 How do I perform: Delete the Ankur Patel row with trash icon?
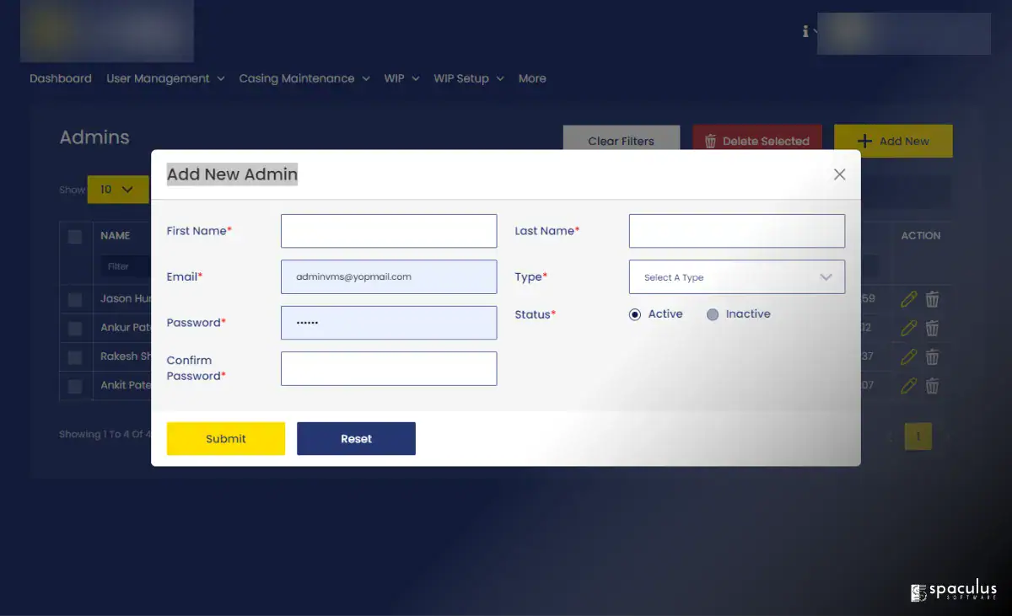coord(932,328)
